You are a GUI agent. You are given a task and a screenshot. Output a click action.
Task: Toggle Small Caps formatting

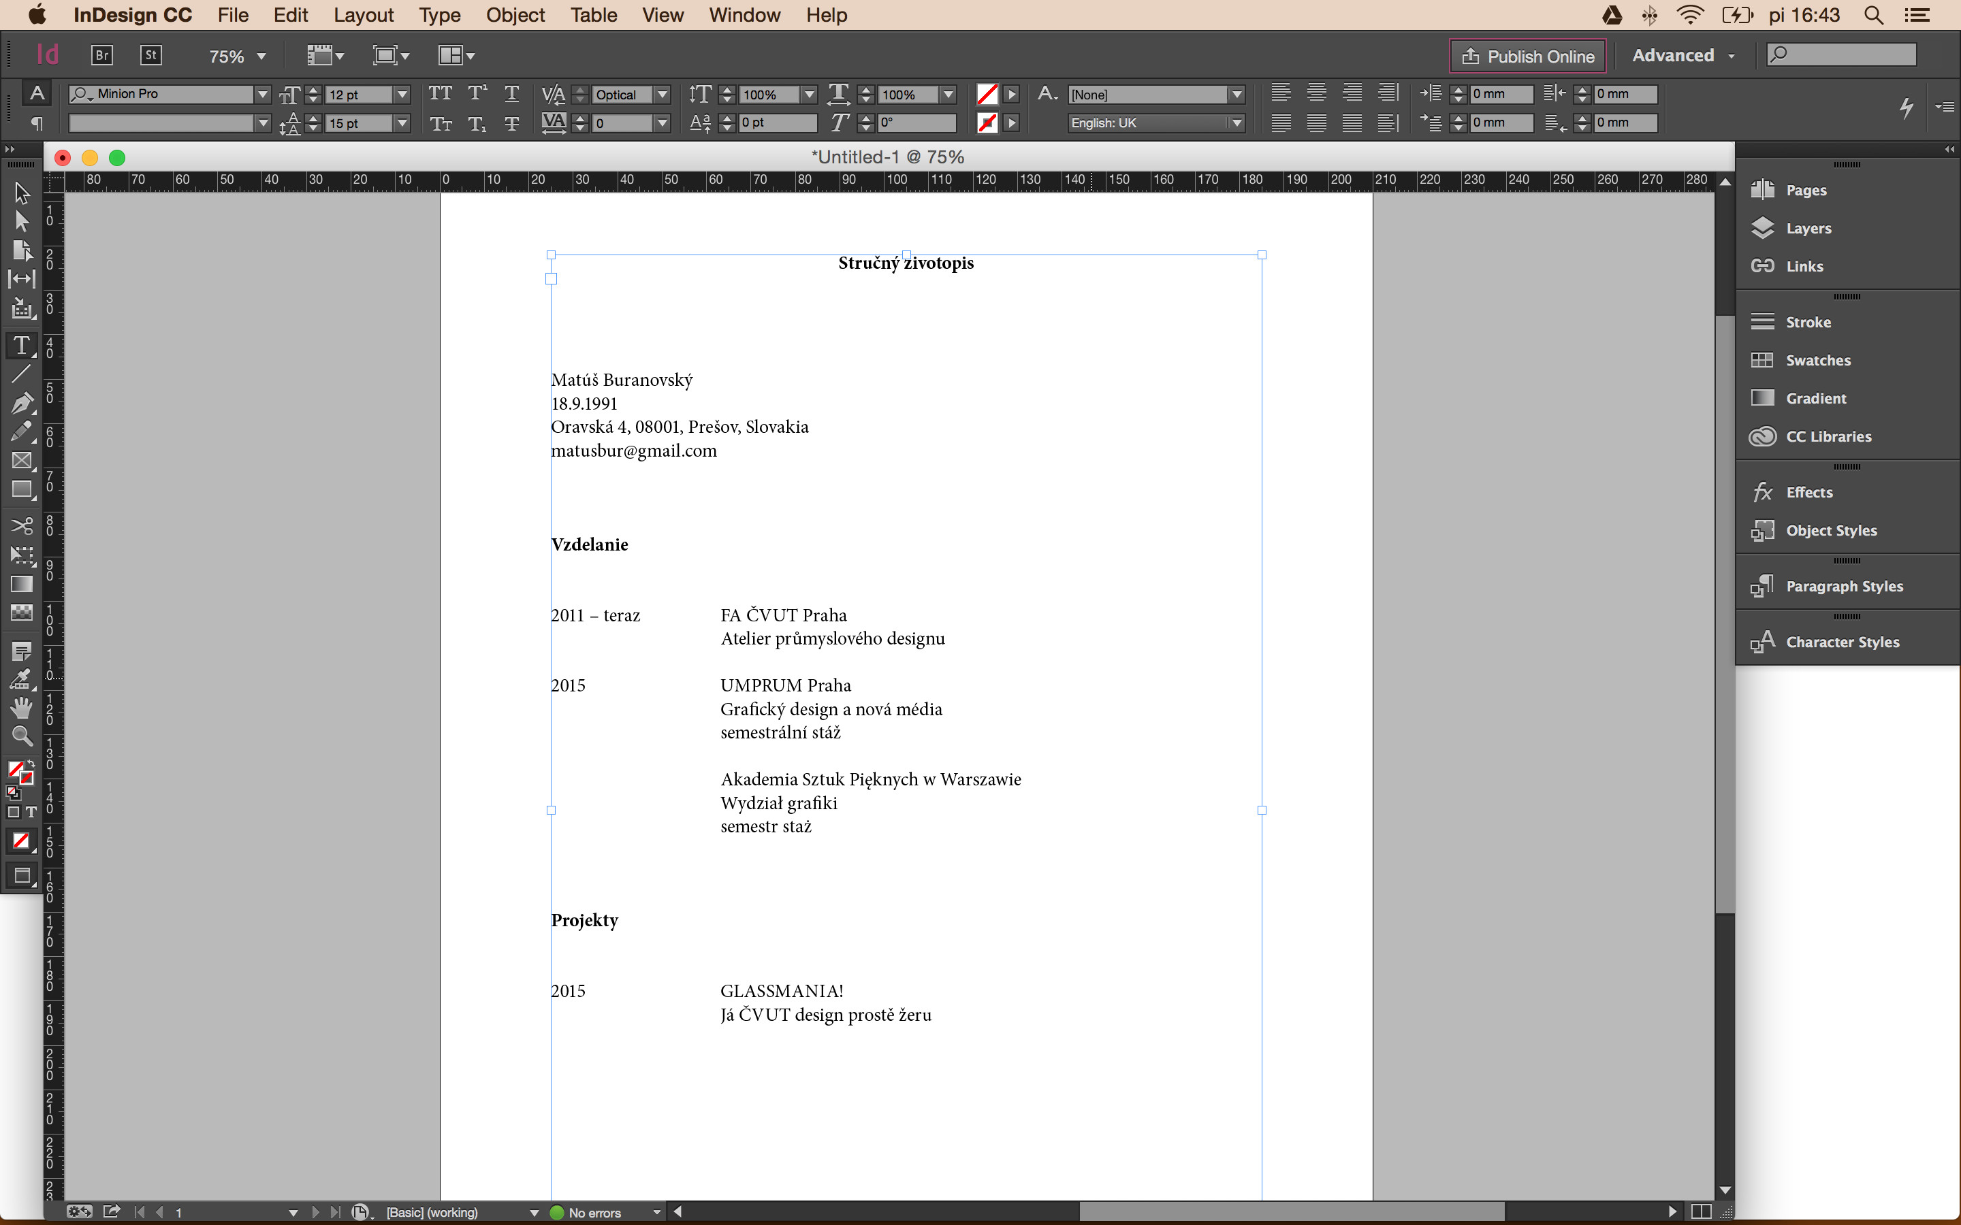pos(441,123)
